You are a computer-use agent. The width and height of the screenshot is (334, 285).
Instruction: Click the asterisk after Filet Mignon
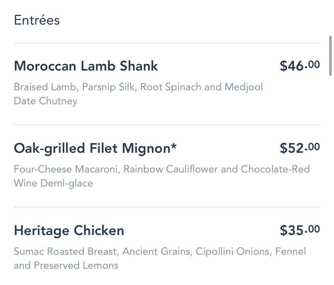(174, 147)
